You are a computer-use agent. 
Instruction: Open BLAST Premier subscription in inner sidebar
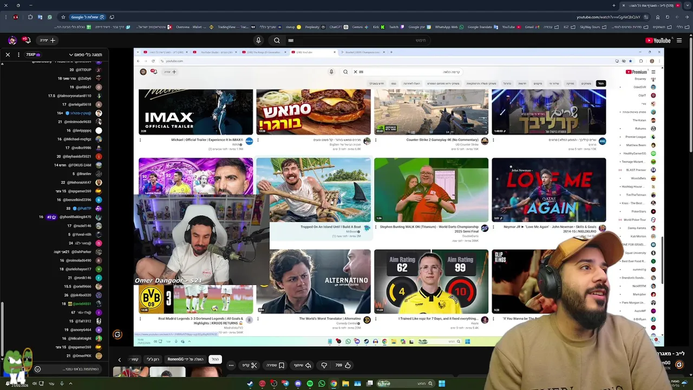tap(640, 170)
